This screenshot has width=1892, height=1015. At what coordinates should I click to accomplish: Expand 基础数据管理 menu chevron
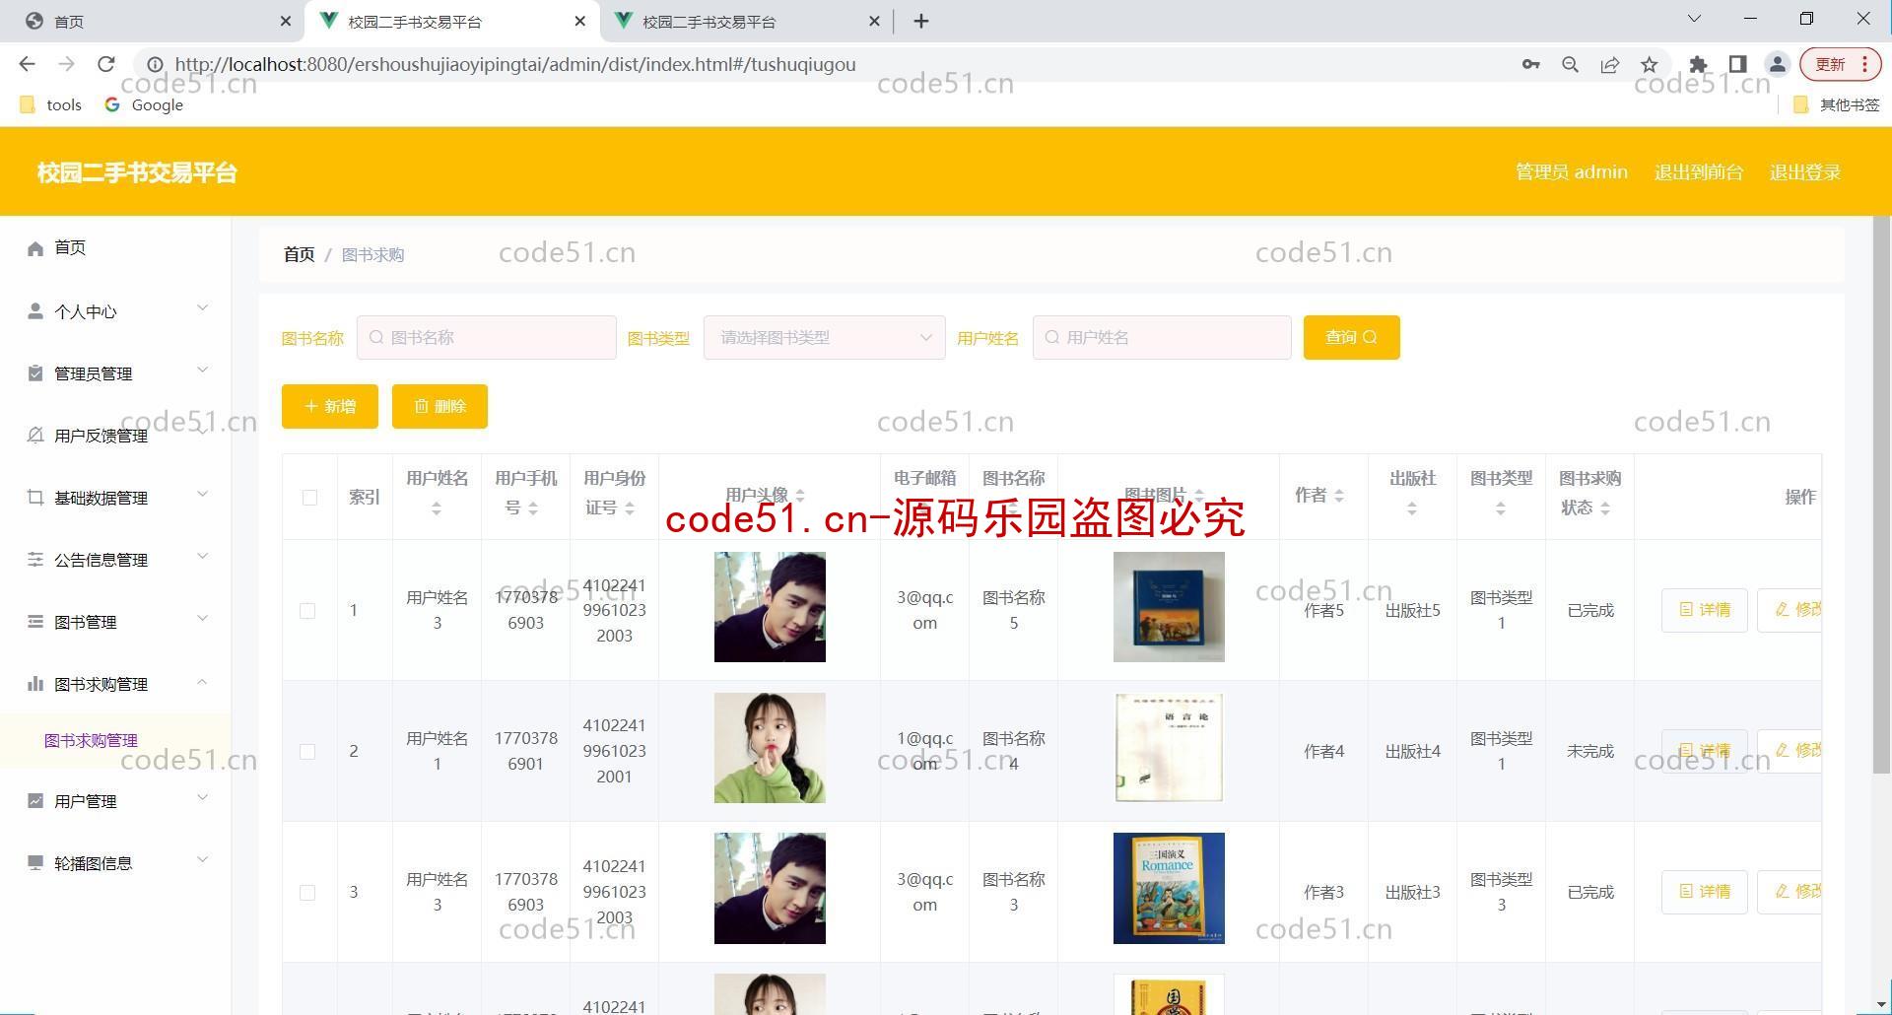202,495
